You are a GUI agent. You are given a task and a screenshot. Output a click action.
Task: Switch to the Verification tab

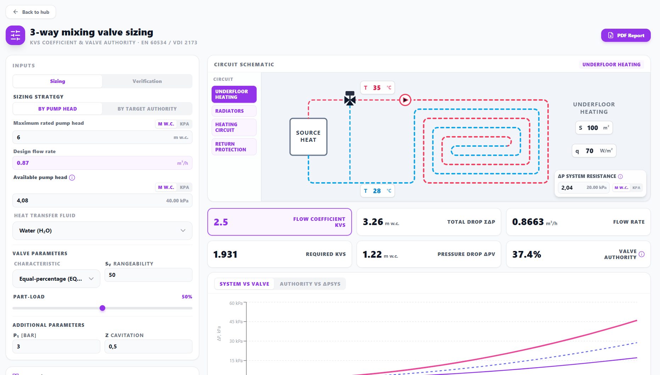tap(147, 81)
